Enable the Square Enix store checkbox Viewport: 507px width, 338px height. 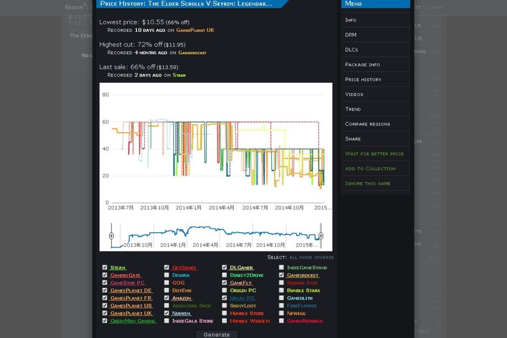point(281,283)
